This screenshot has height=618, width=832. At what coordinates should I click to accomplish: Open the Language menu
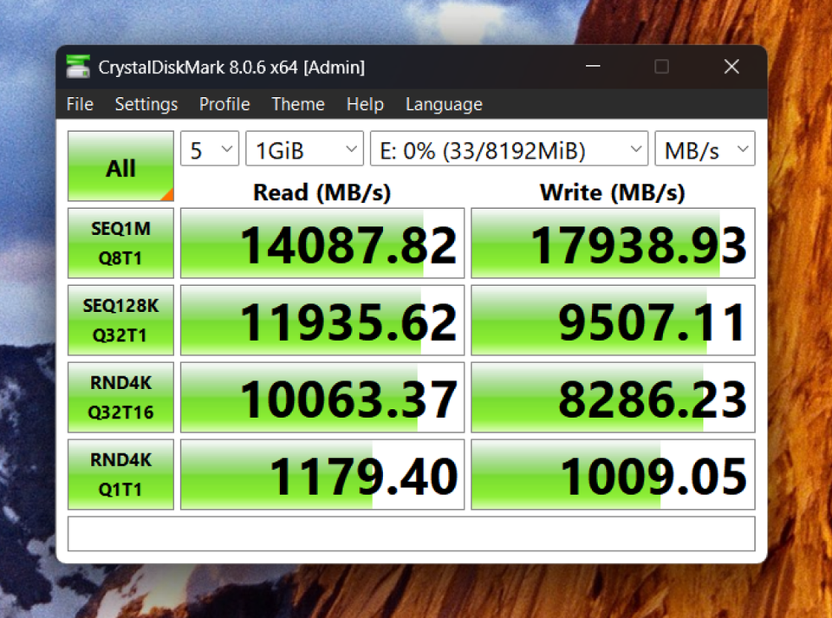(x=443, y=104)
